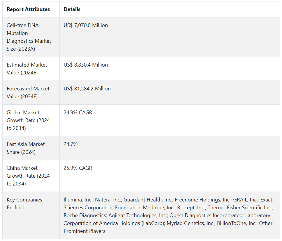
Task: Click the 25.9% CAGR value
Action: tap(78, 168)
